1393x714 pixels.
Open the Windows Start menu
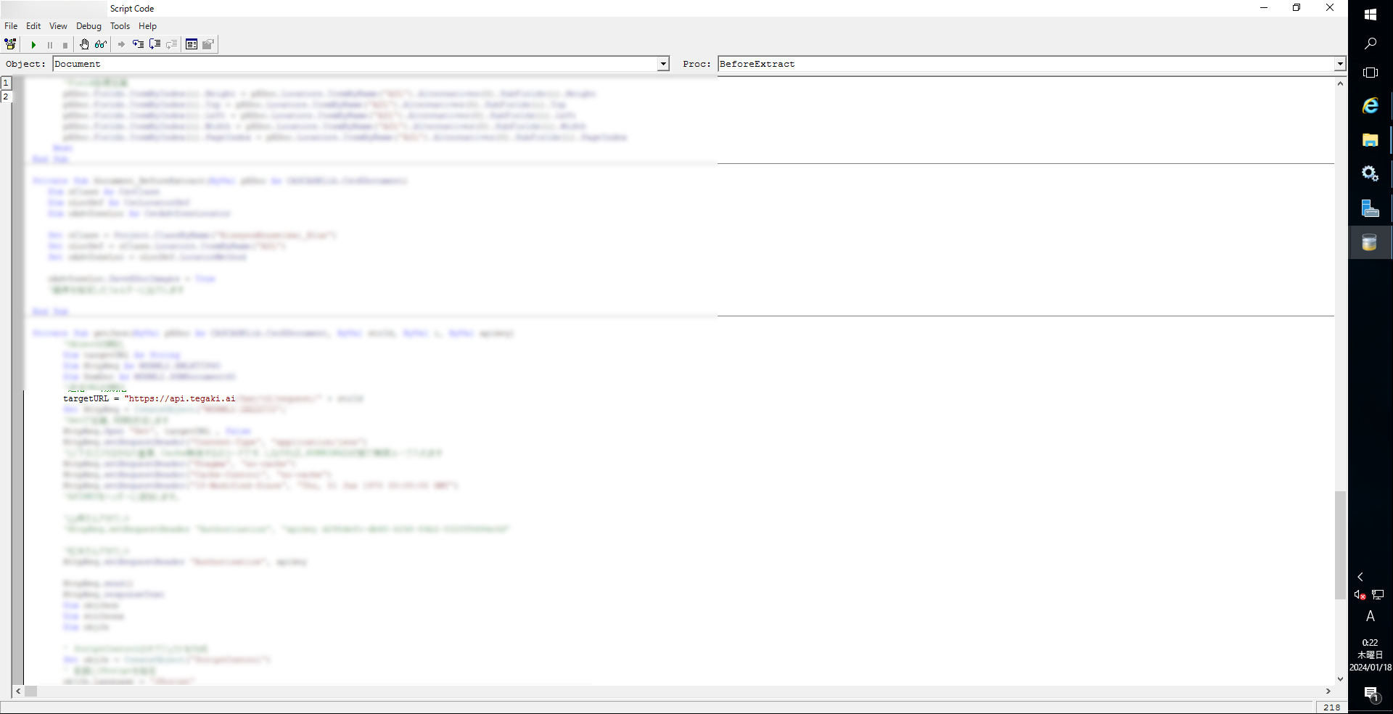pyautogui.click(x=1371, y=15)
